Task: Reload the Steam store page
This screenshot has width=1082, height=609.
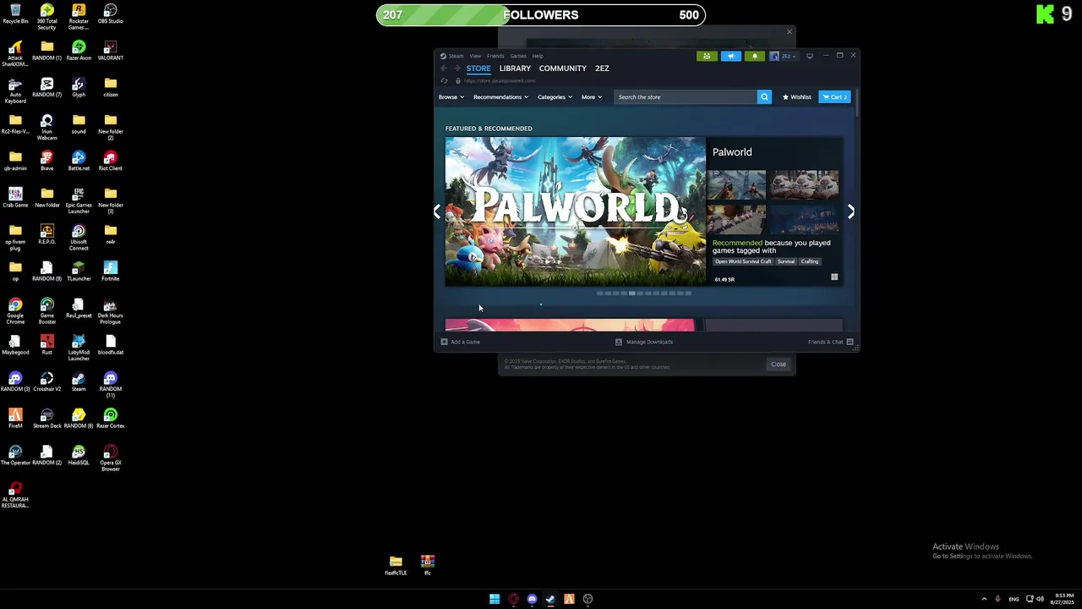Action: tap(445, 81)
